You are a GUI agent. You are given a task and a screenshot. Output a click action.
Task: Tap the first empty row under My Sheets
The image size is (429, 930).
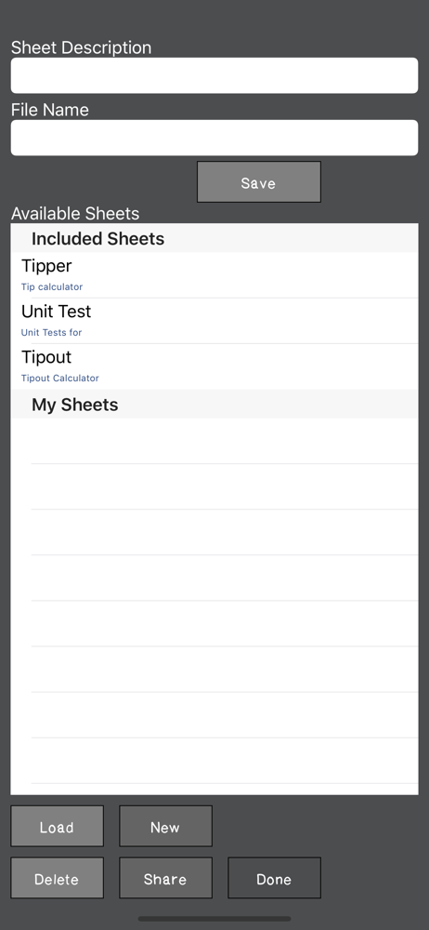(214, 441)
